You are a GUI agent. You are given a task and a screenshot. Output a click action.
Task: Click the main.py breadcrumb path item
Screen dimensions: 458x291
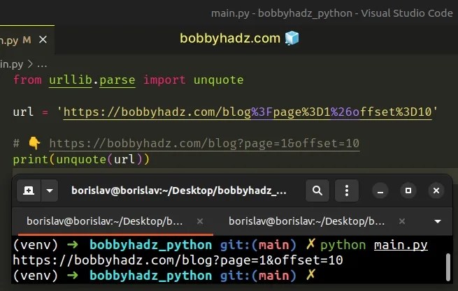[x=11, y=64]
